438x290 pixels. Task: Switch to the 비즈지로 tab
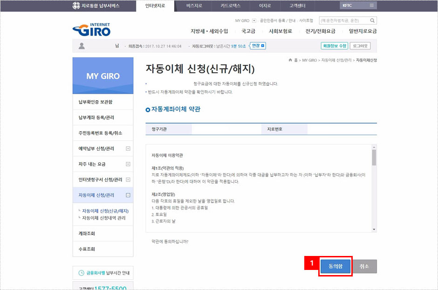tap(194, 5)
